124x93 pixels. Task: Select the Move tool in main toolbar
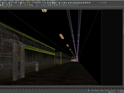pos(3,3)
